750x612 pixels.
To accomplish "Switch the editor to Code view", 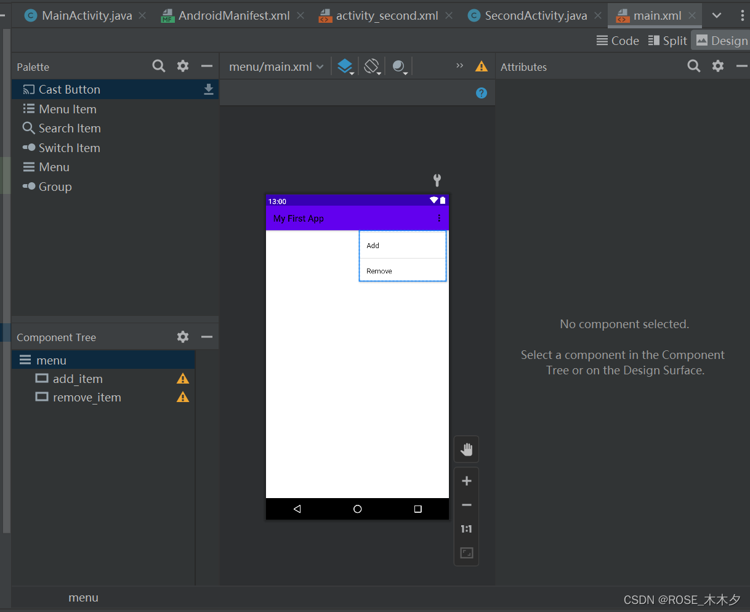I will click(x=618, y=41).
